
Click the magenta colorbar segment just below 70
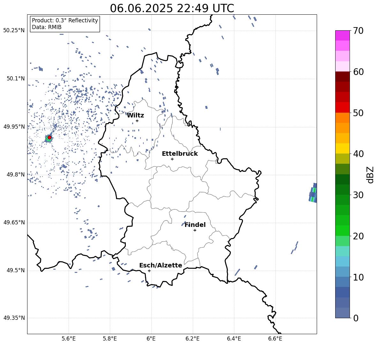343,36
